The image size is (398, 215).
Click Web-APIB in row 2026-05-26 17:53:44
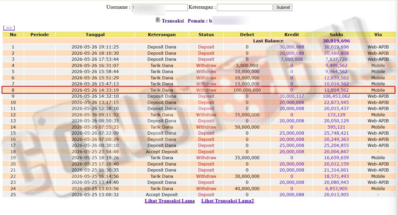pyautogui.click(x=378, y=59)
